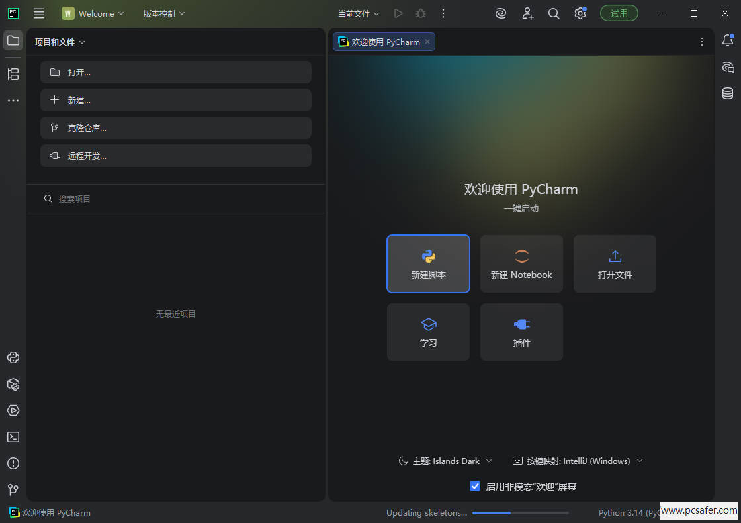Open the 按键映射 IntelliJ keymap dropdown
Image resolution: width=741 pixels, height=523 pixels.
[x=578, y=461]
